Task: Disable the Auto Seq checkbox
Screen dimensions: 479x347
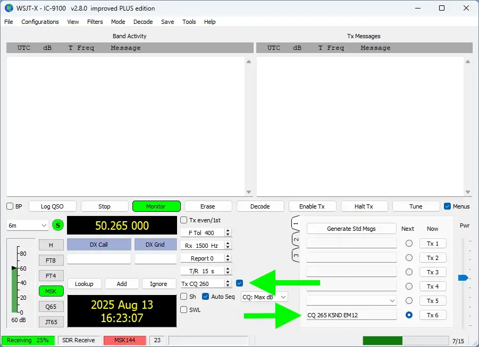Action: [206, 297]
